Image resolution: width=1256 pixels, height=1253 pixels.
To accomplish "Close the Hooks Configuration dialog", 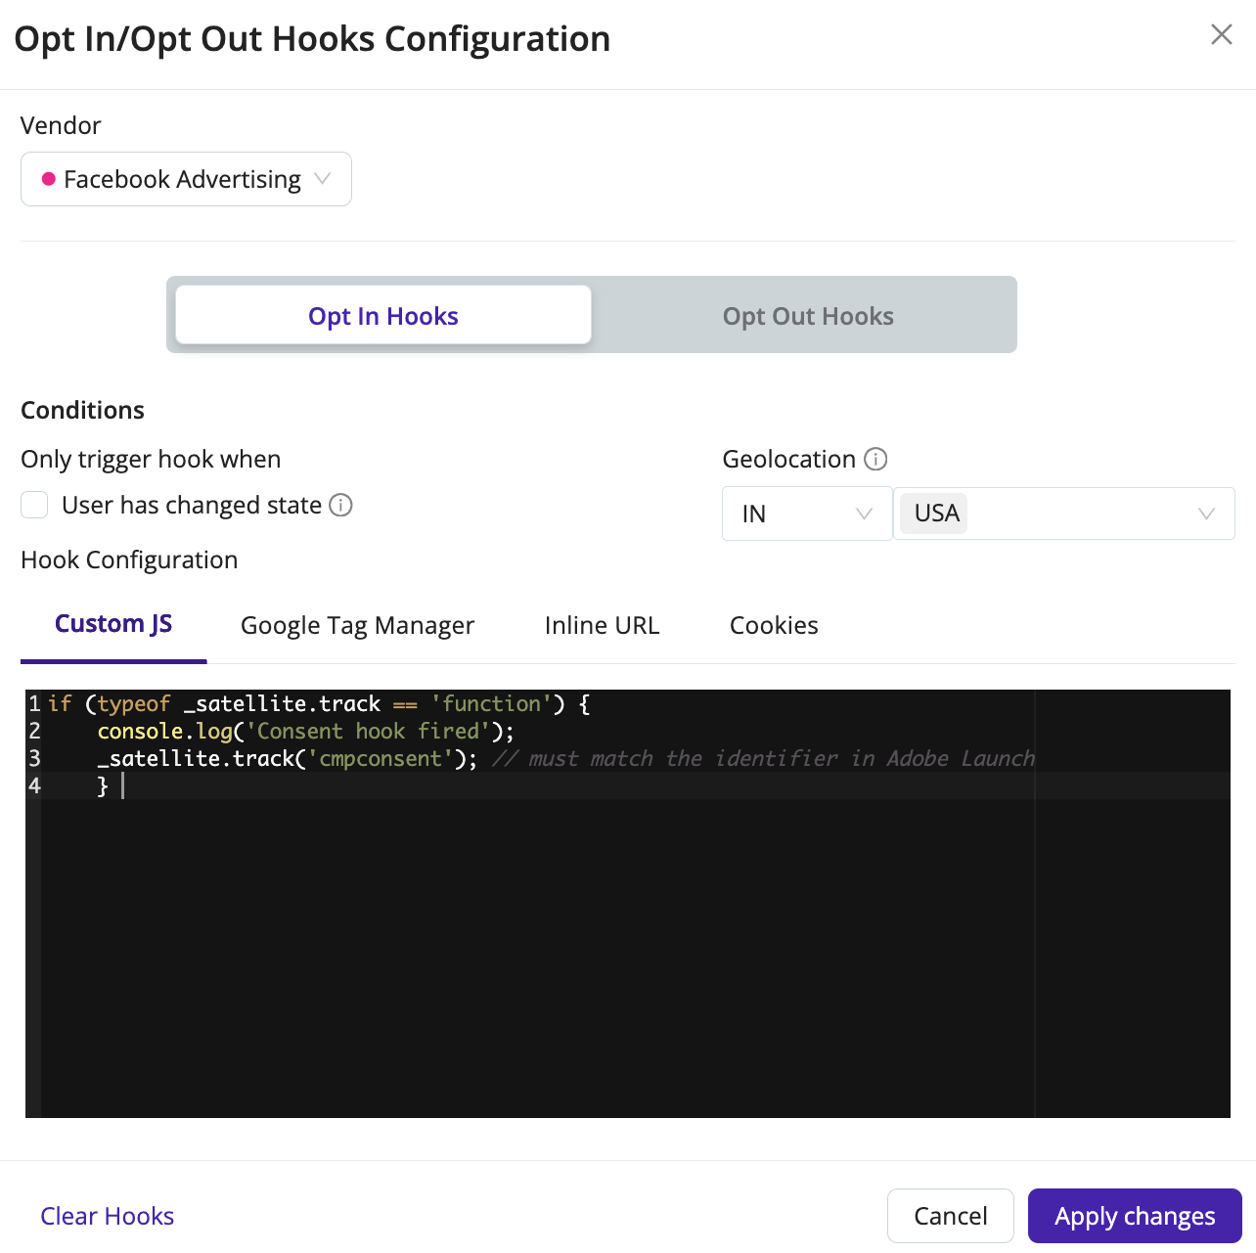I will click(x=1221, y=35).
